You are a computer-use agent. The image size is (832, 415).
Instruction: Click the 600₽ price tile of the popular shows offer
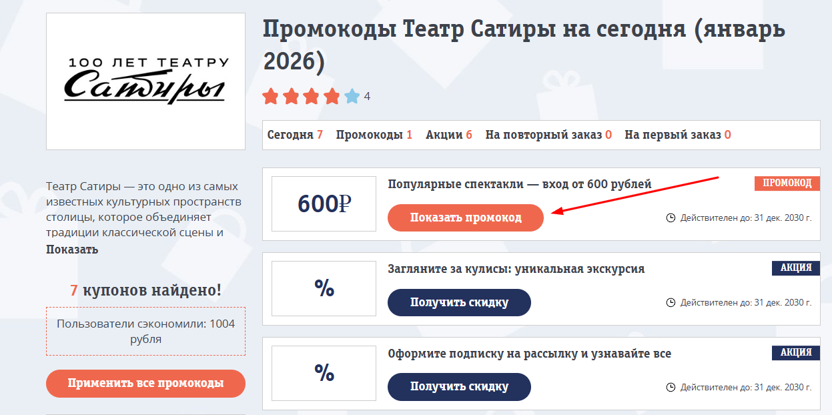pos(324,203)
